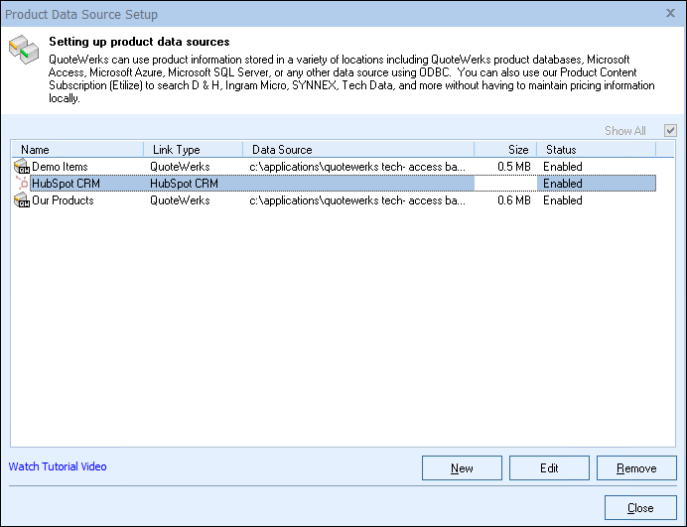Sort list by Size column header
This screenshot has height=527, width=687.
[x=505, y=150]
